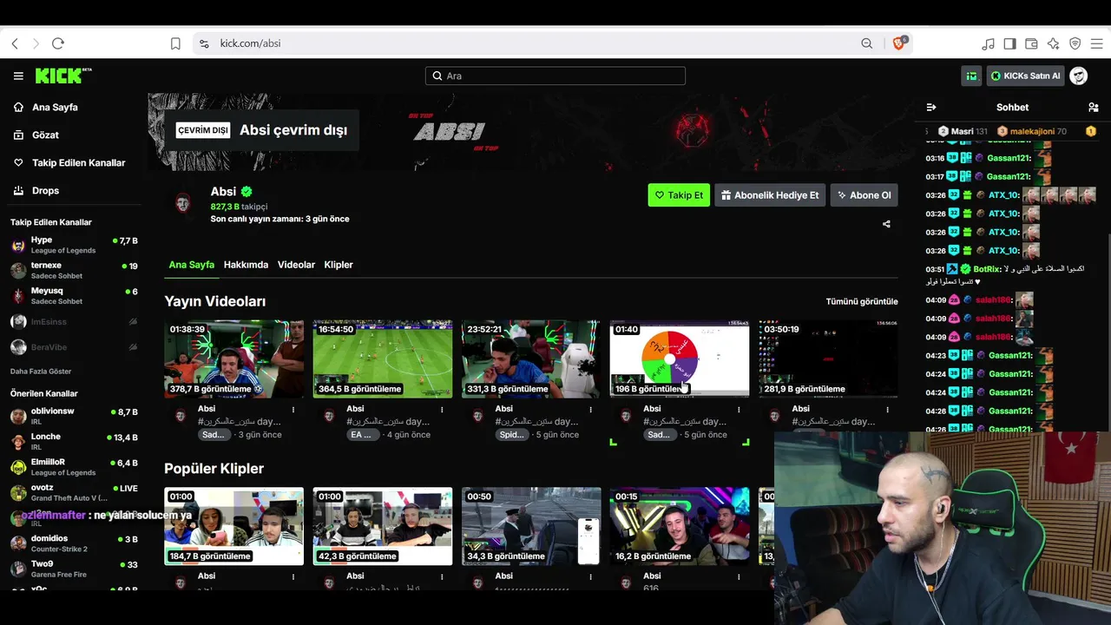Open options for the 196 B video
1111x625 pixels.
[739, 409]
